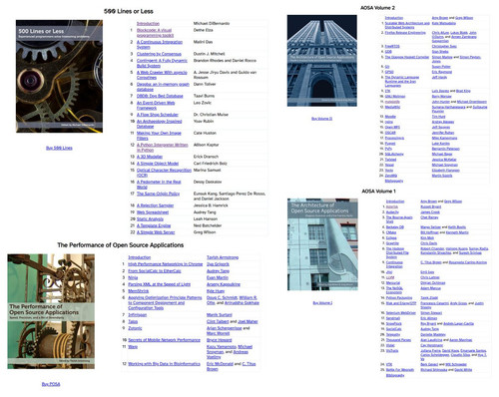Image resolution: width=499 pixels, height=397 pixels.
Task: Open the Talos chapter
Action: point(133,321)
